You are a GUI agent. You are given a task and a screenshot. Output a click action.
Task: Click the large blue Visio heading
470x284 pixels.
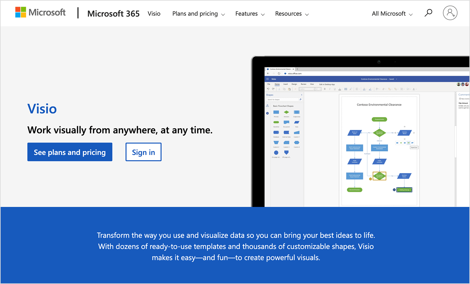pyautogui.click(x=42, y=109)
